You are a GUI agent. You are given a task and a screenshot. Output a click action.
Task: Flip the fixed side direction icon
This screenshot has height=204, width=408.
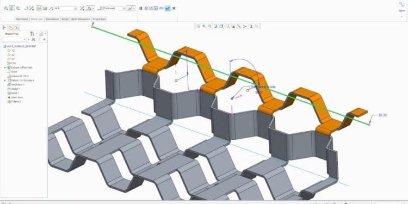click(32, 8)
